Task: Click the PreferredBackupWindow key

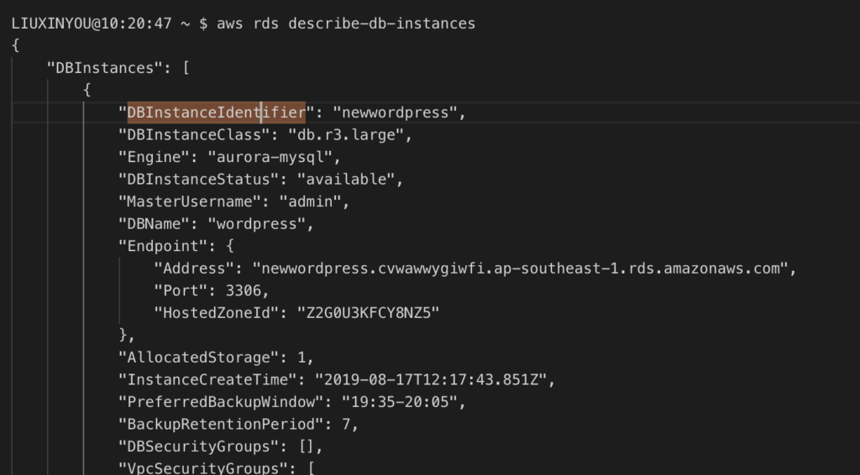Action: tap(221, 402)
